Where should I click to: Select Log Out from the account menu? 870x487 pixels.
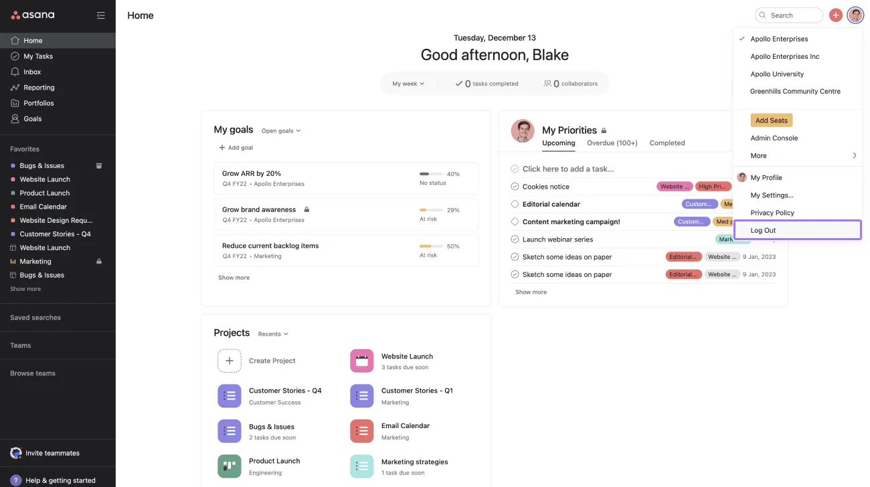[x=763, y=229]
